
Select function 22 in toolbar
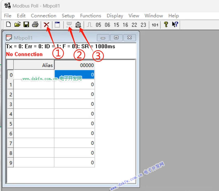tap(134, 25)
